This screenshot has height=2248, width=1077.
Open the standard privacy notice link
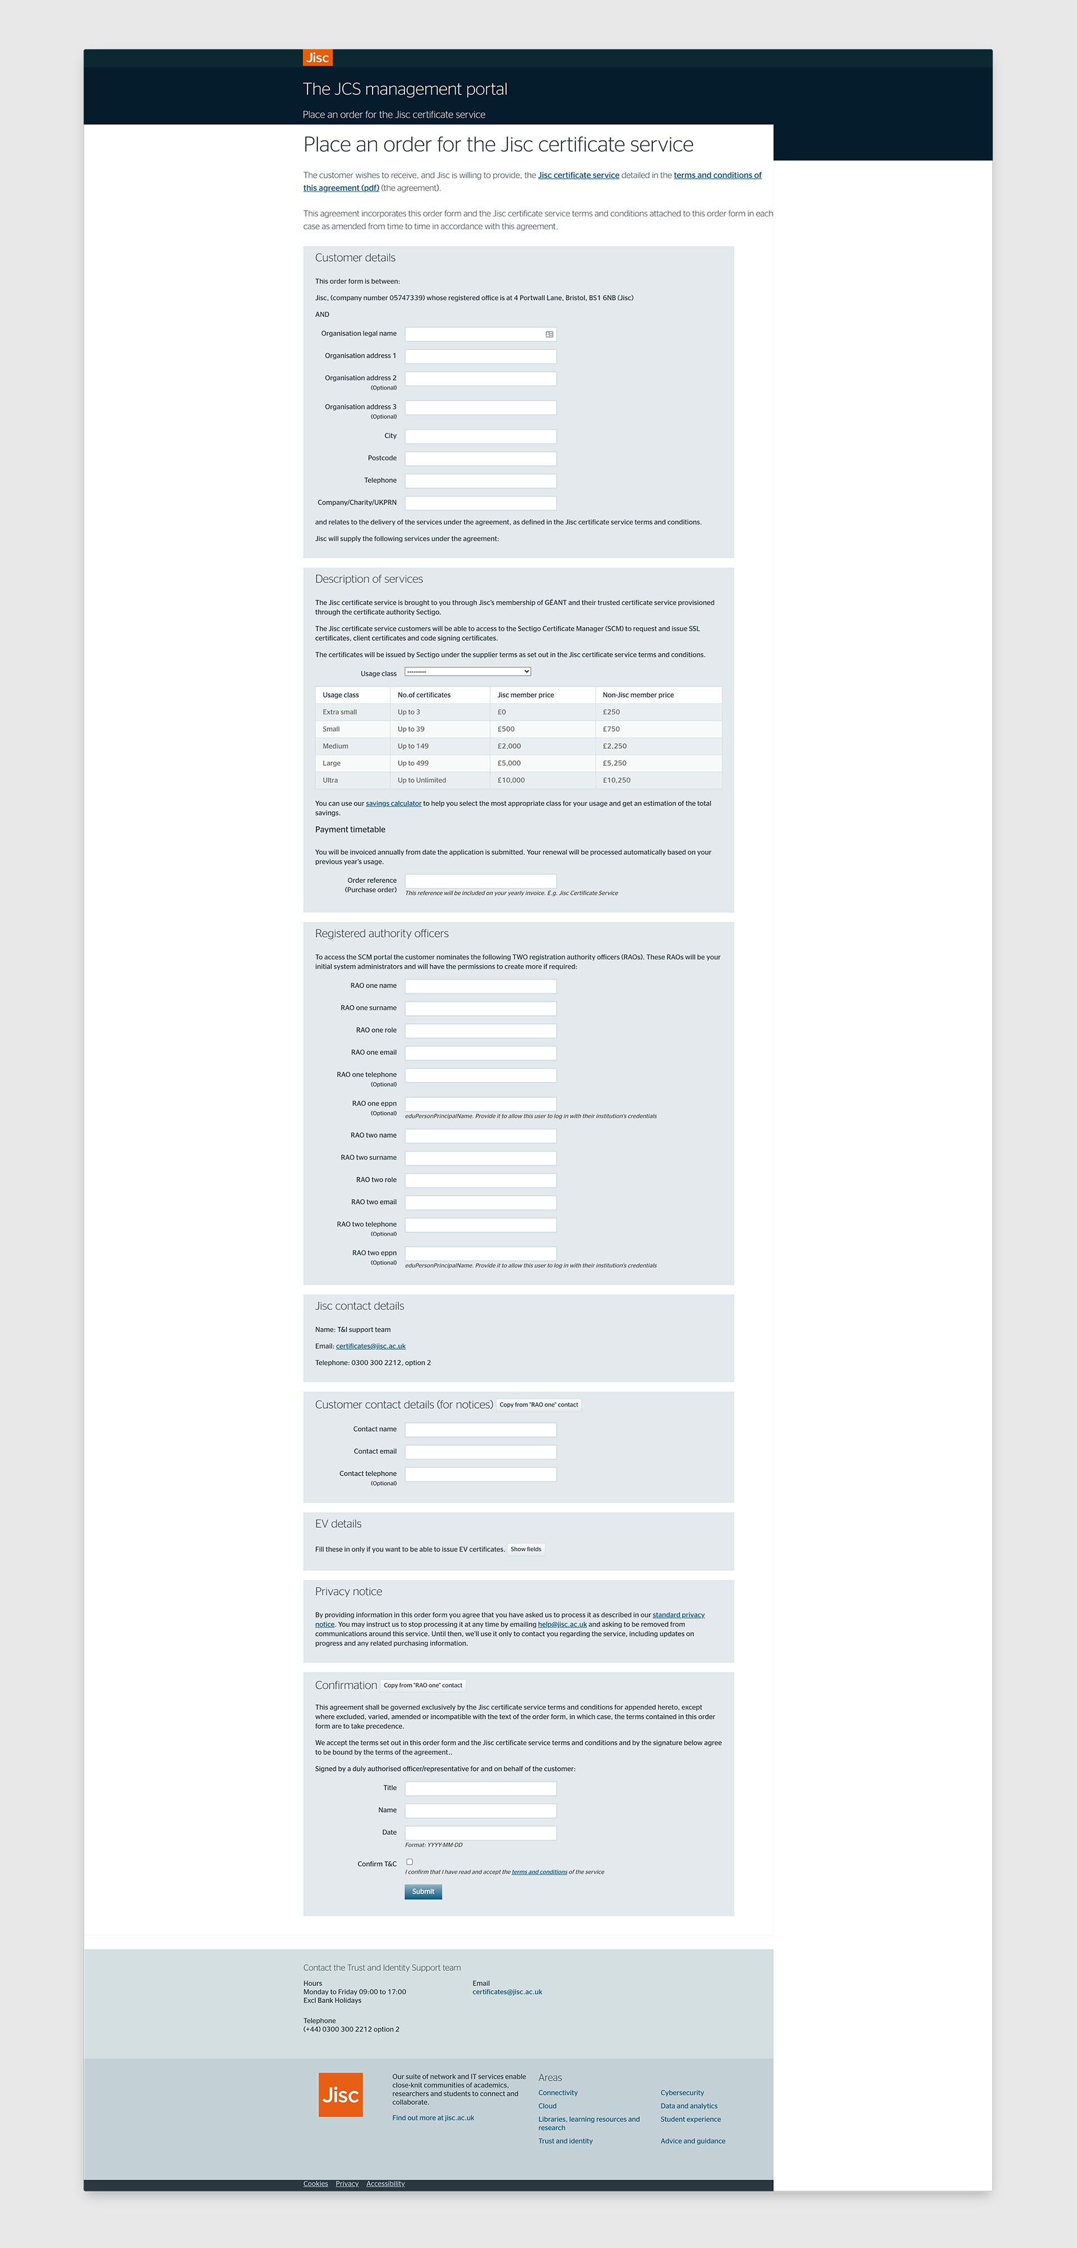point(510,1620)
